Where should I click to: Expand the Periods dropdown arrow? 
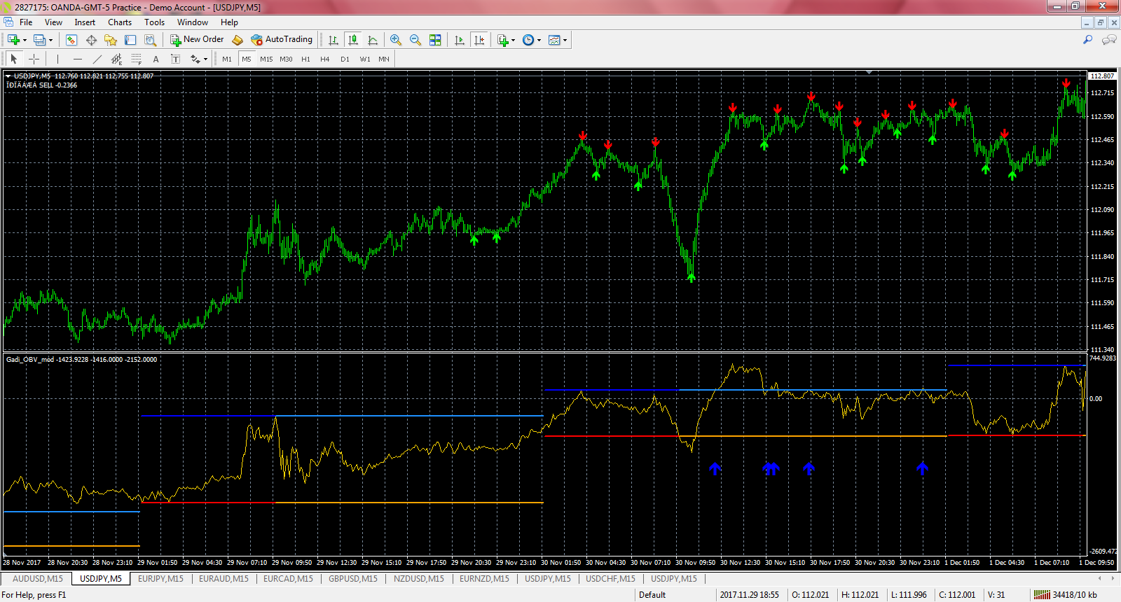(539, 40)
